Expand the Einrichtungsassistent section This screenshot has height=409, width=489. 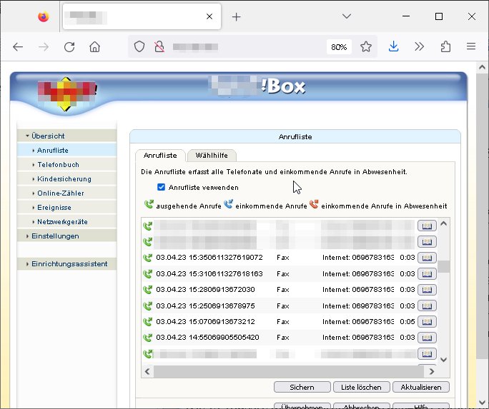(x=69, y=263)
